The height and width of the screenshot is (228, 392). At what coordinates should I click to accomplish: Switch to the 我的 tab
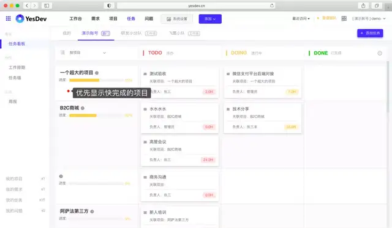point(67,33)
